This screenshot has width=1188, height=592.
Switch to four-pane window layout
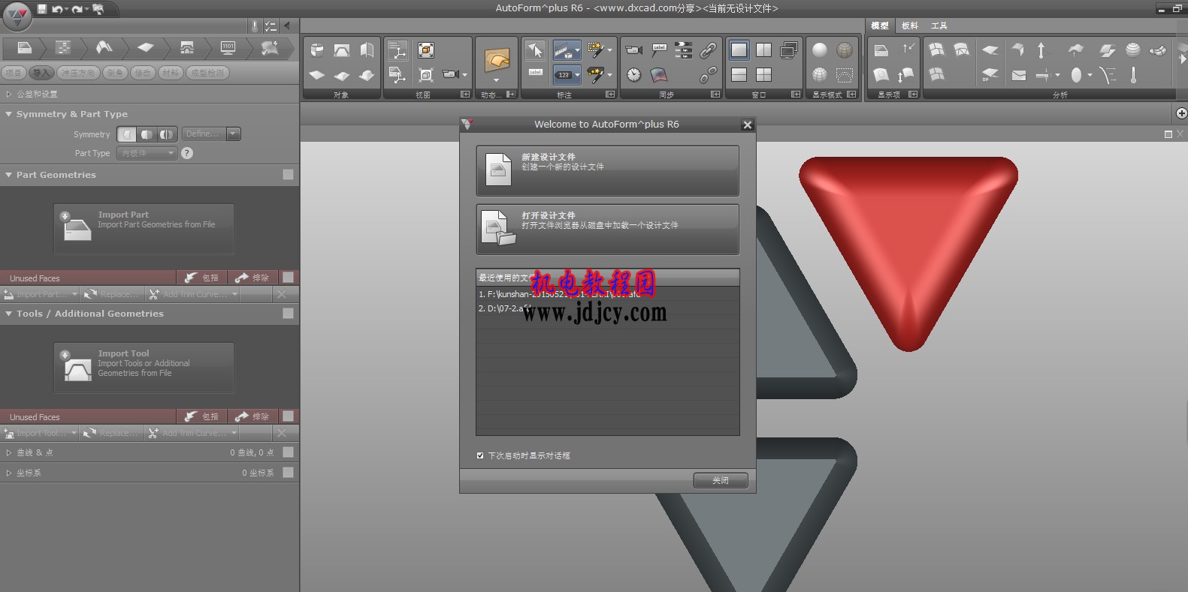pos(763,74)
